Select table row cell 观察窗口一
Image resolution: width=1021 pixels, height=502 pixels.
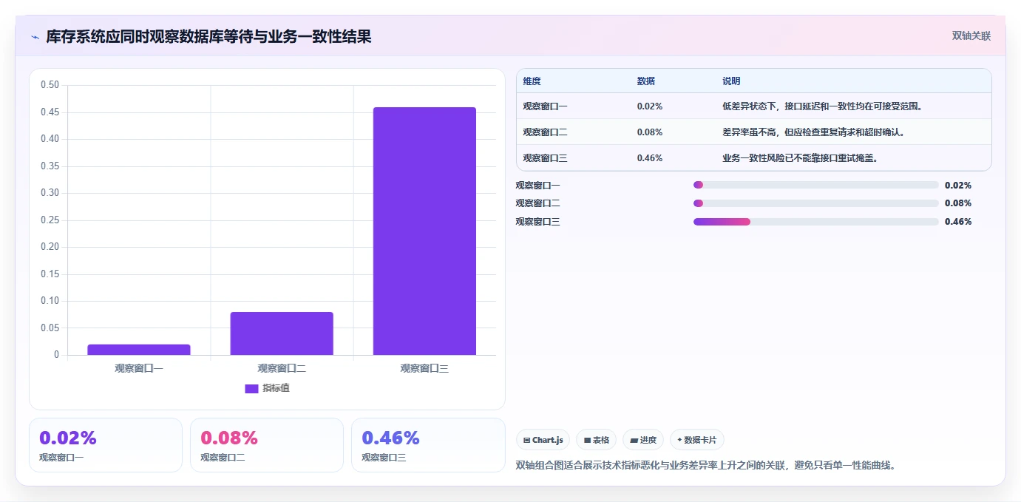click(545, 106)
